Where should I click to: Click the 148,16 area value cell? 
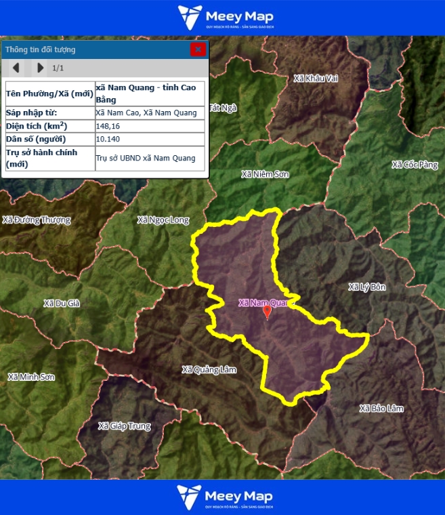[x=150, y=126]
